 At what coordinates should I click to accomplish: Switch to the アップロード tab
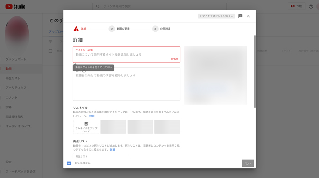click(x=56, y=32)
